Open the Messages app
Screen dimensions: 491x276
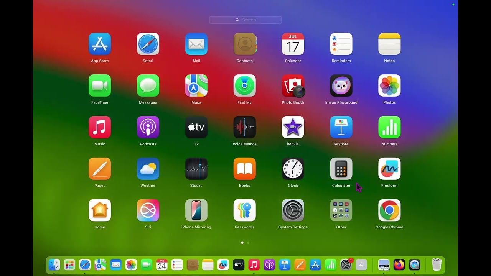(x=148, y=85)
